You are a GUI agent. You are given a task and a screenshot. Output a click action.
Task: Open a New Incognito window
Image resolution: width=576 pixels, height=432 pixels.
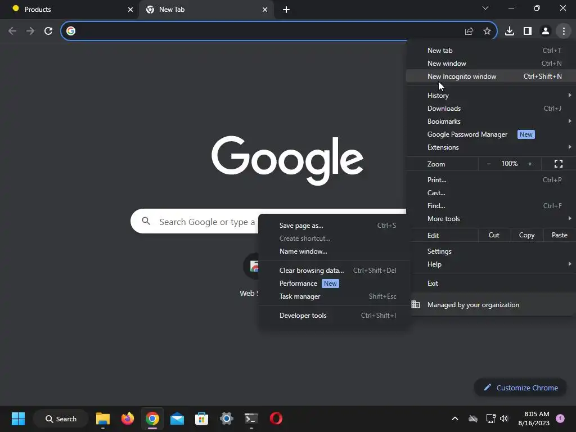click(490, 76)
